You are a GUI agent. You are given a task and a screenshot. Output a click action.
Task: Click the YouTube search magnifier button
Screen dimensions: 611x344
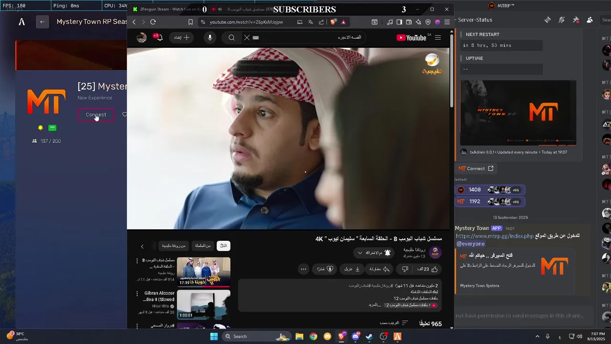click(232, 37)
